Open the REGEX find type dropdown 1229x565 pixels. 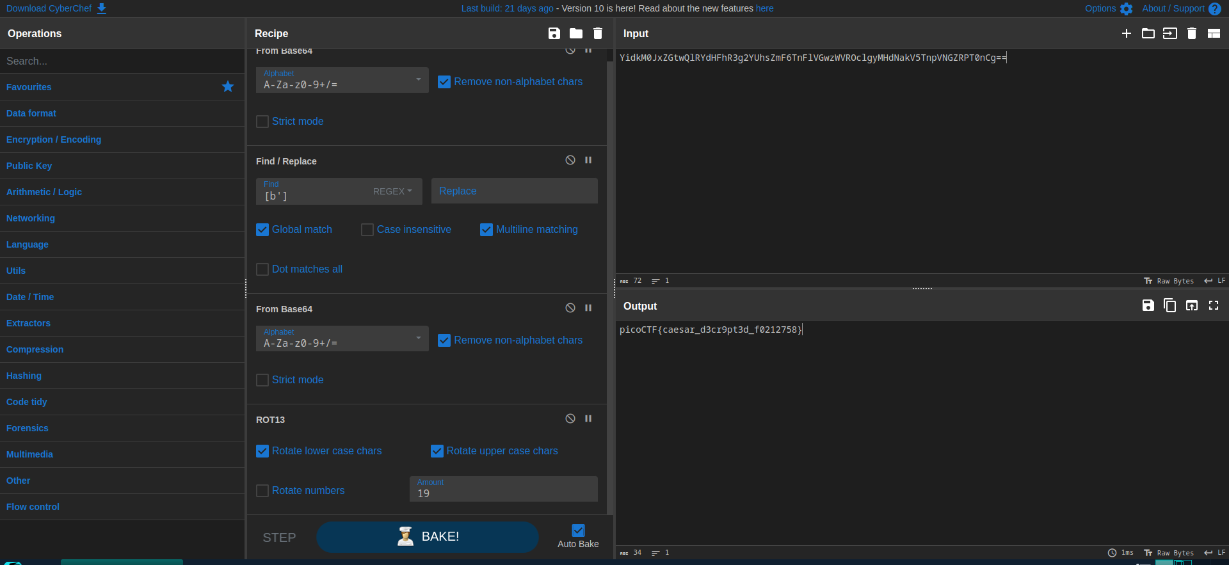pos(392,191)
